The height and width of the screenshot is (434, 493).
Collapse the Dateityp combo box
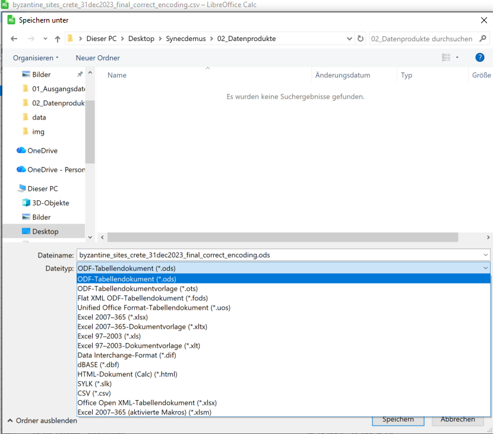pos(485,268)
